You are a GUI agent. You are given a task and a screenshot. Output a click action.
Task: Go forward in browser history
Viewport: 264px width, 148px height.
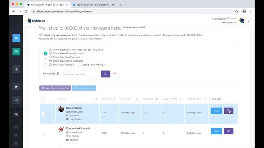click(20, 12)
